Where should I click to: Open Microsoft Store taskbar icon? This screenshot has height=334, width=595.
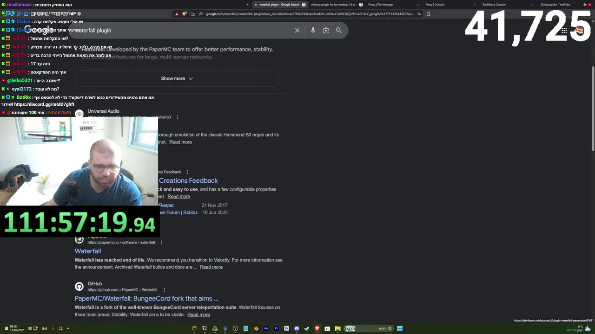tap(327, 328)
